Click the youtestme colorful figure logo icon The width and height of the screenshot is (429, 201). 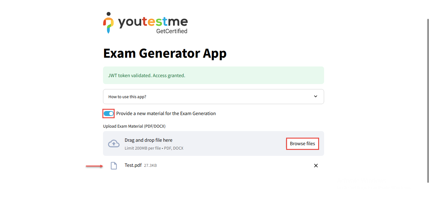pos(108,23)
